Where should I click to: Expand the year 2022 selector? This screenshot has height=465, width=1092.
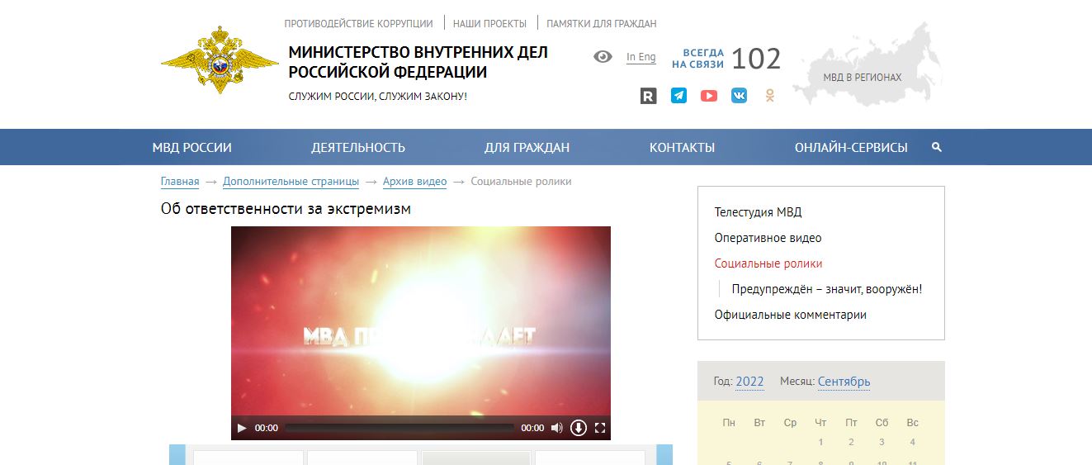[749, 382]
